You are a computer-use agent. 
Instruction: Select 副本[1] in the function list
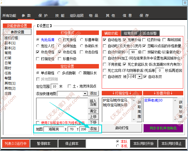pos(10,43)
